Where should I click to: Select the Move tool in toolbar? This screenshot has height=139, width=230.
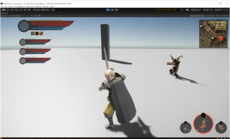click(8, 10)
